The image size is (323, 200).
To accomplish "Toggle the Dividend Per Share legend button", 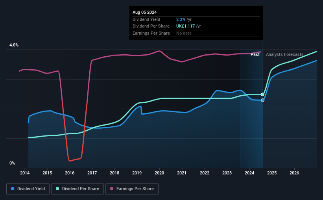I will [x=78, y=189].
